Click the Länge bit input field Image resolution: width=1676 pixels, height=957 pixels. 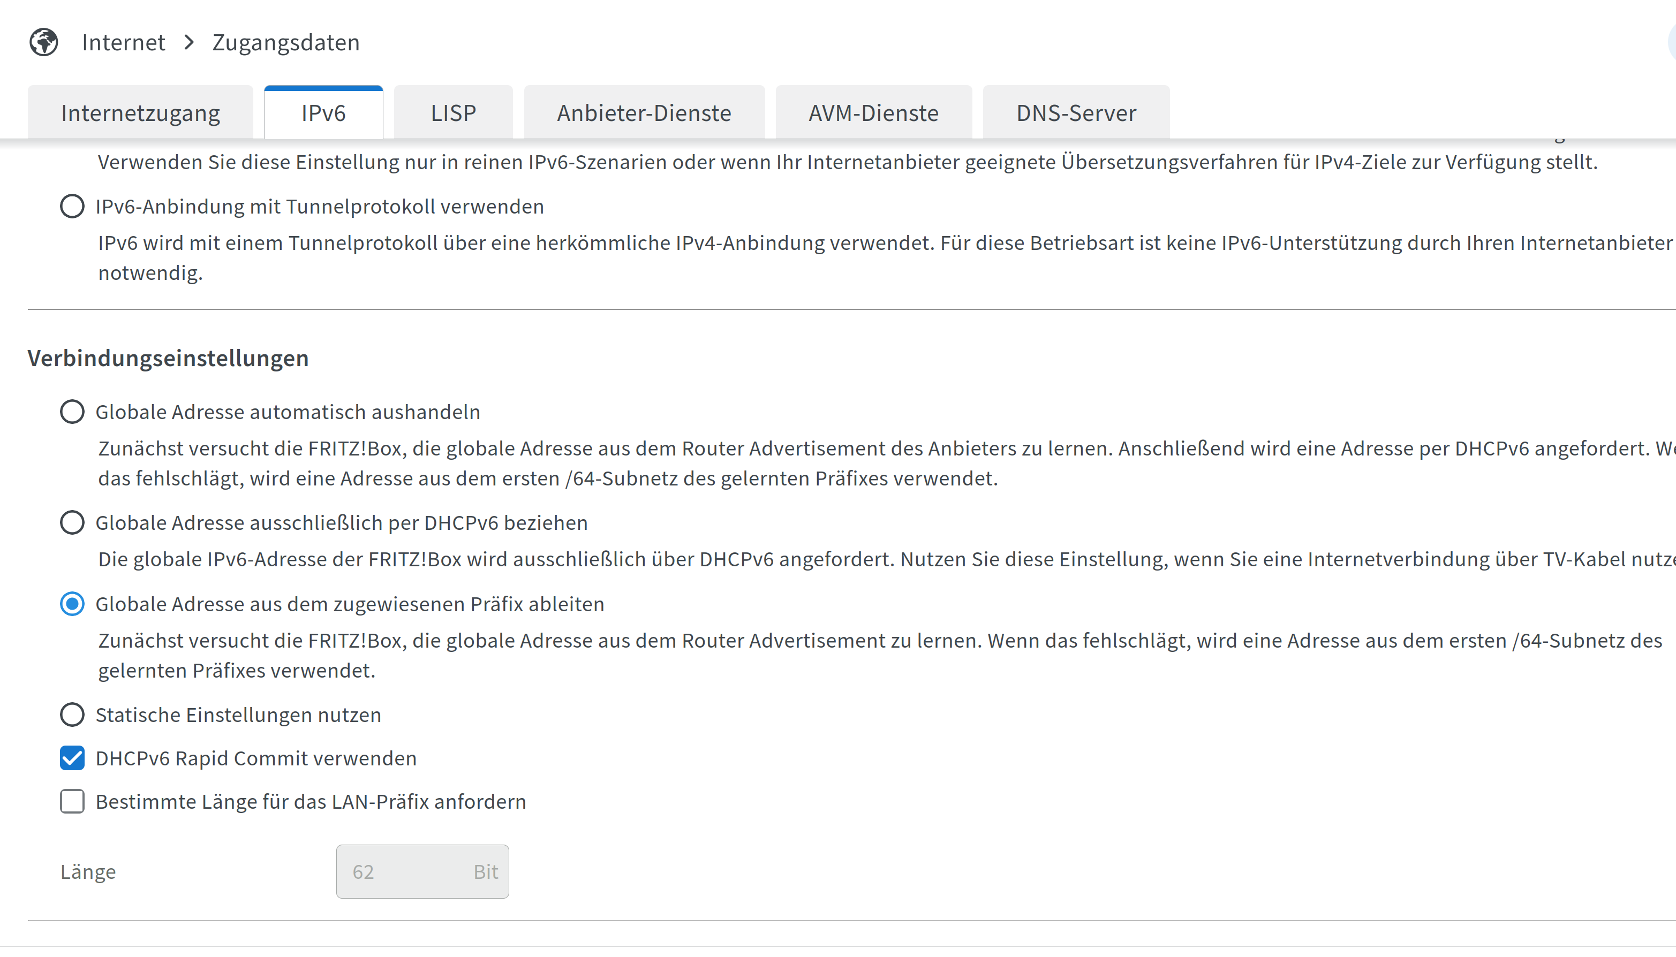[x=407, y=872]
